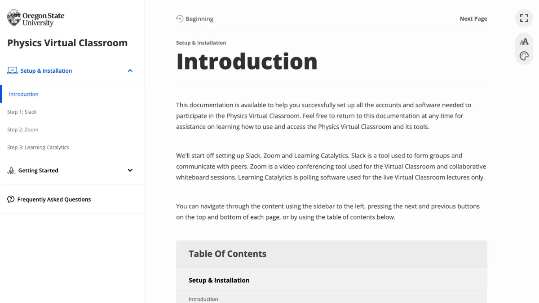Open Step 1: Slack page
This screenshot has height=303, width=539.
point(22,112)
